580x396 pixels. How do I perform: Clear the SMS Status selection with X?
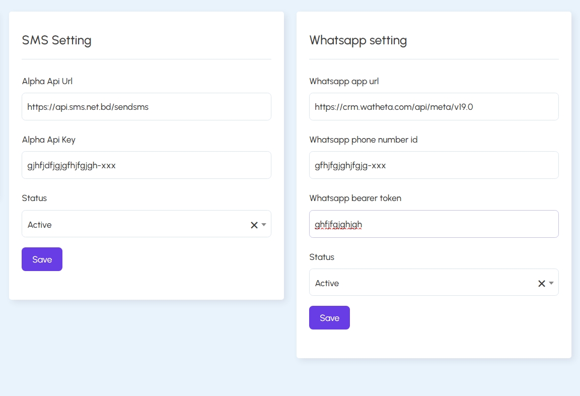point(254,225)
